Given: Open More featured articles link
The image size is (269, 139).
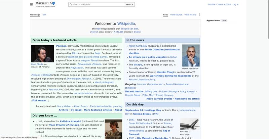Looking at the screenshot, I should [x=98, y=110].
